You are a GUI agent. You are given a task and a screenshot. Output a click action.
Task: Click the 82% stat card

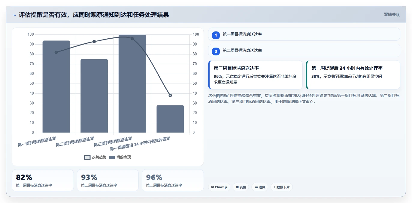(43, 180)
